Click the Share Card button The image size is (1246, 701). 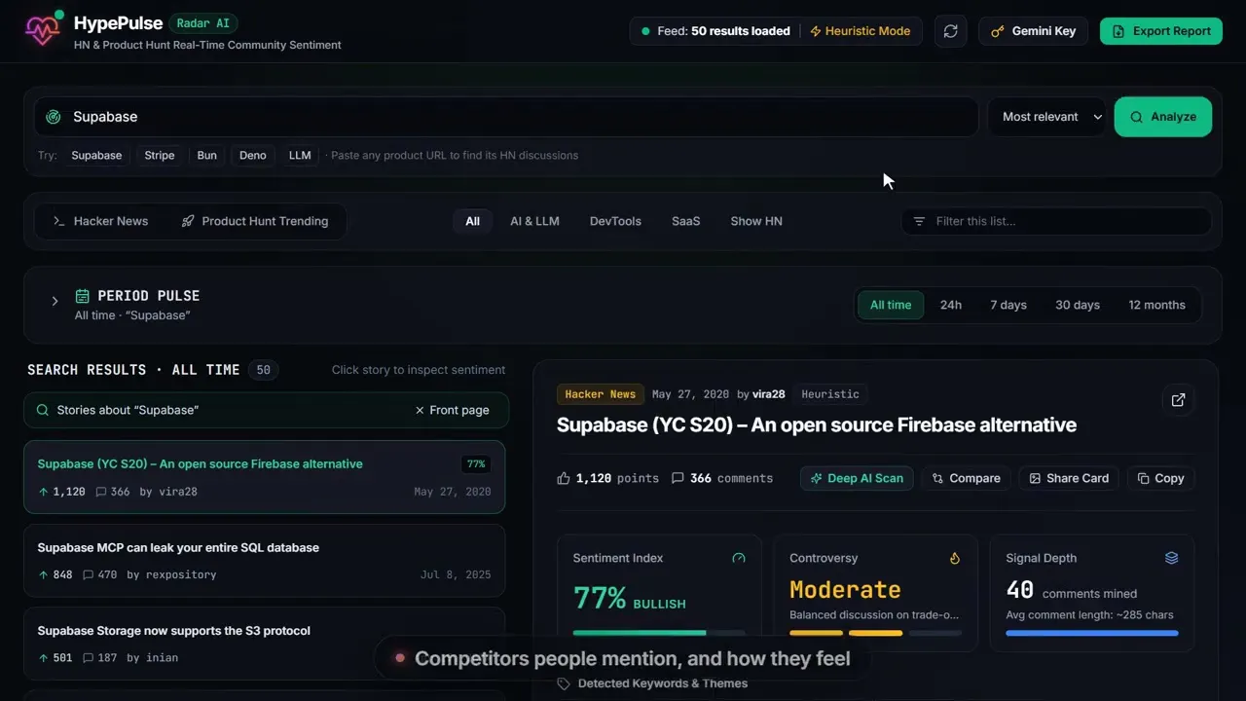point(1069,478)
